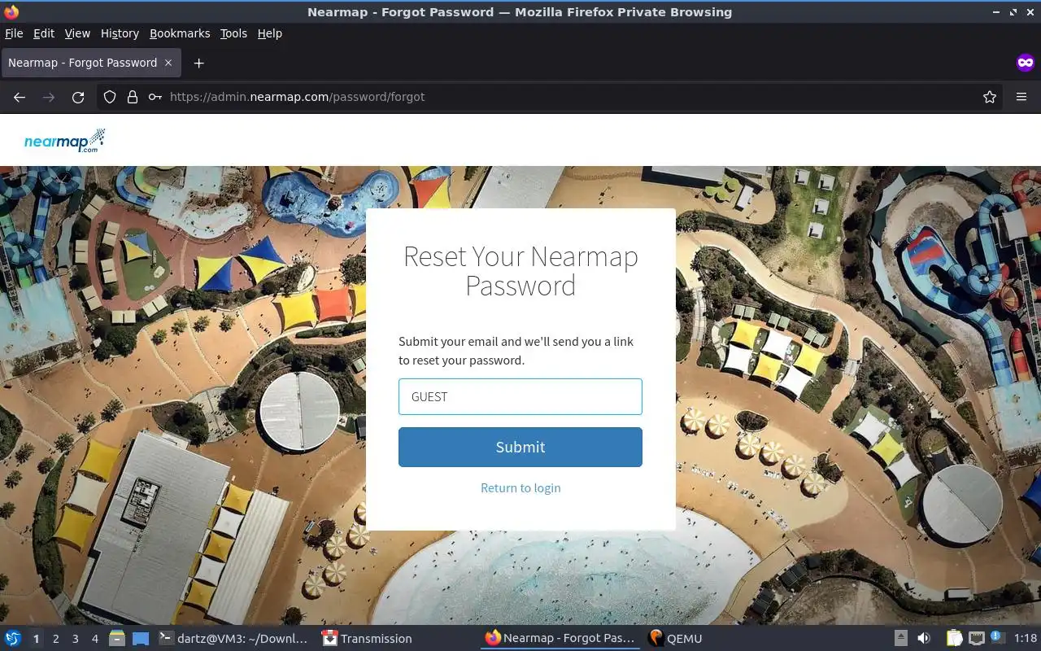Open the Firefox hamburger application menu
The image size is (1041, 651).
tap(1021, 97)
